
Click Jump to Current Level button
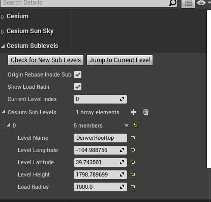119,60
